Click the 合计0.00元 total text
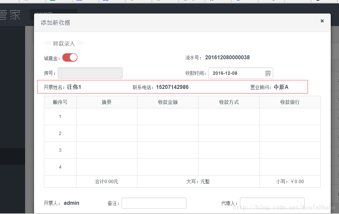Viewport: 339px width, 214px height. click(x=107, y=181)
